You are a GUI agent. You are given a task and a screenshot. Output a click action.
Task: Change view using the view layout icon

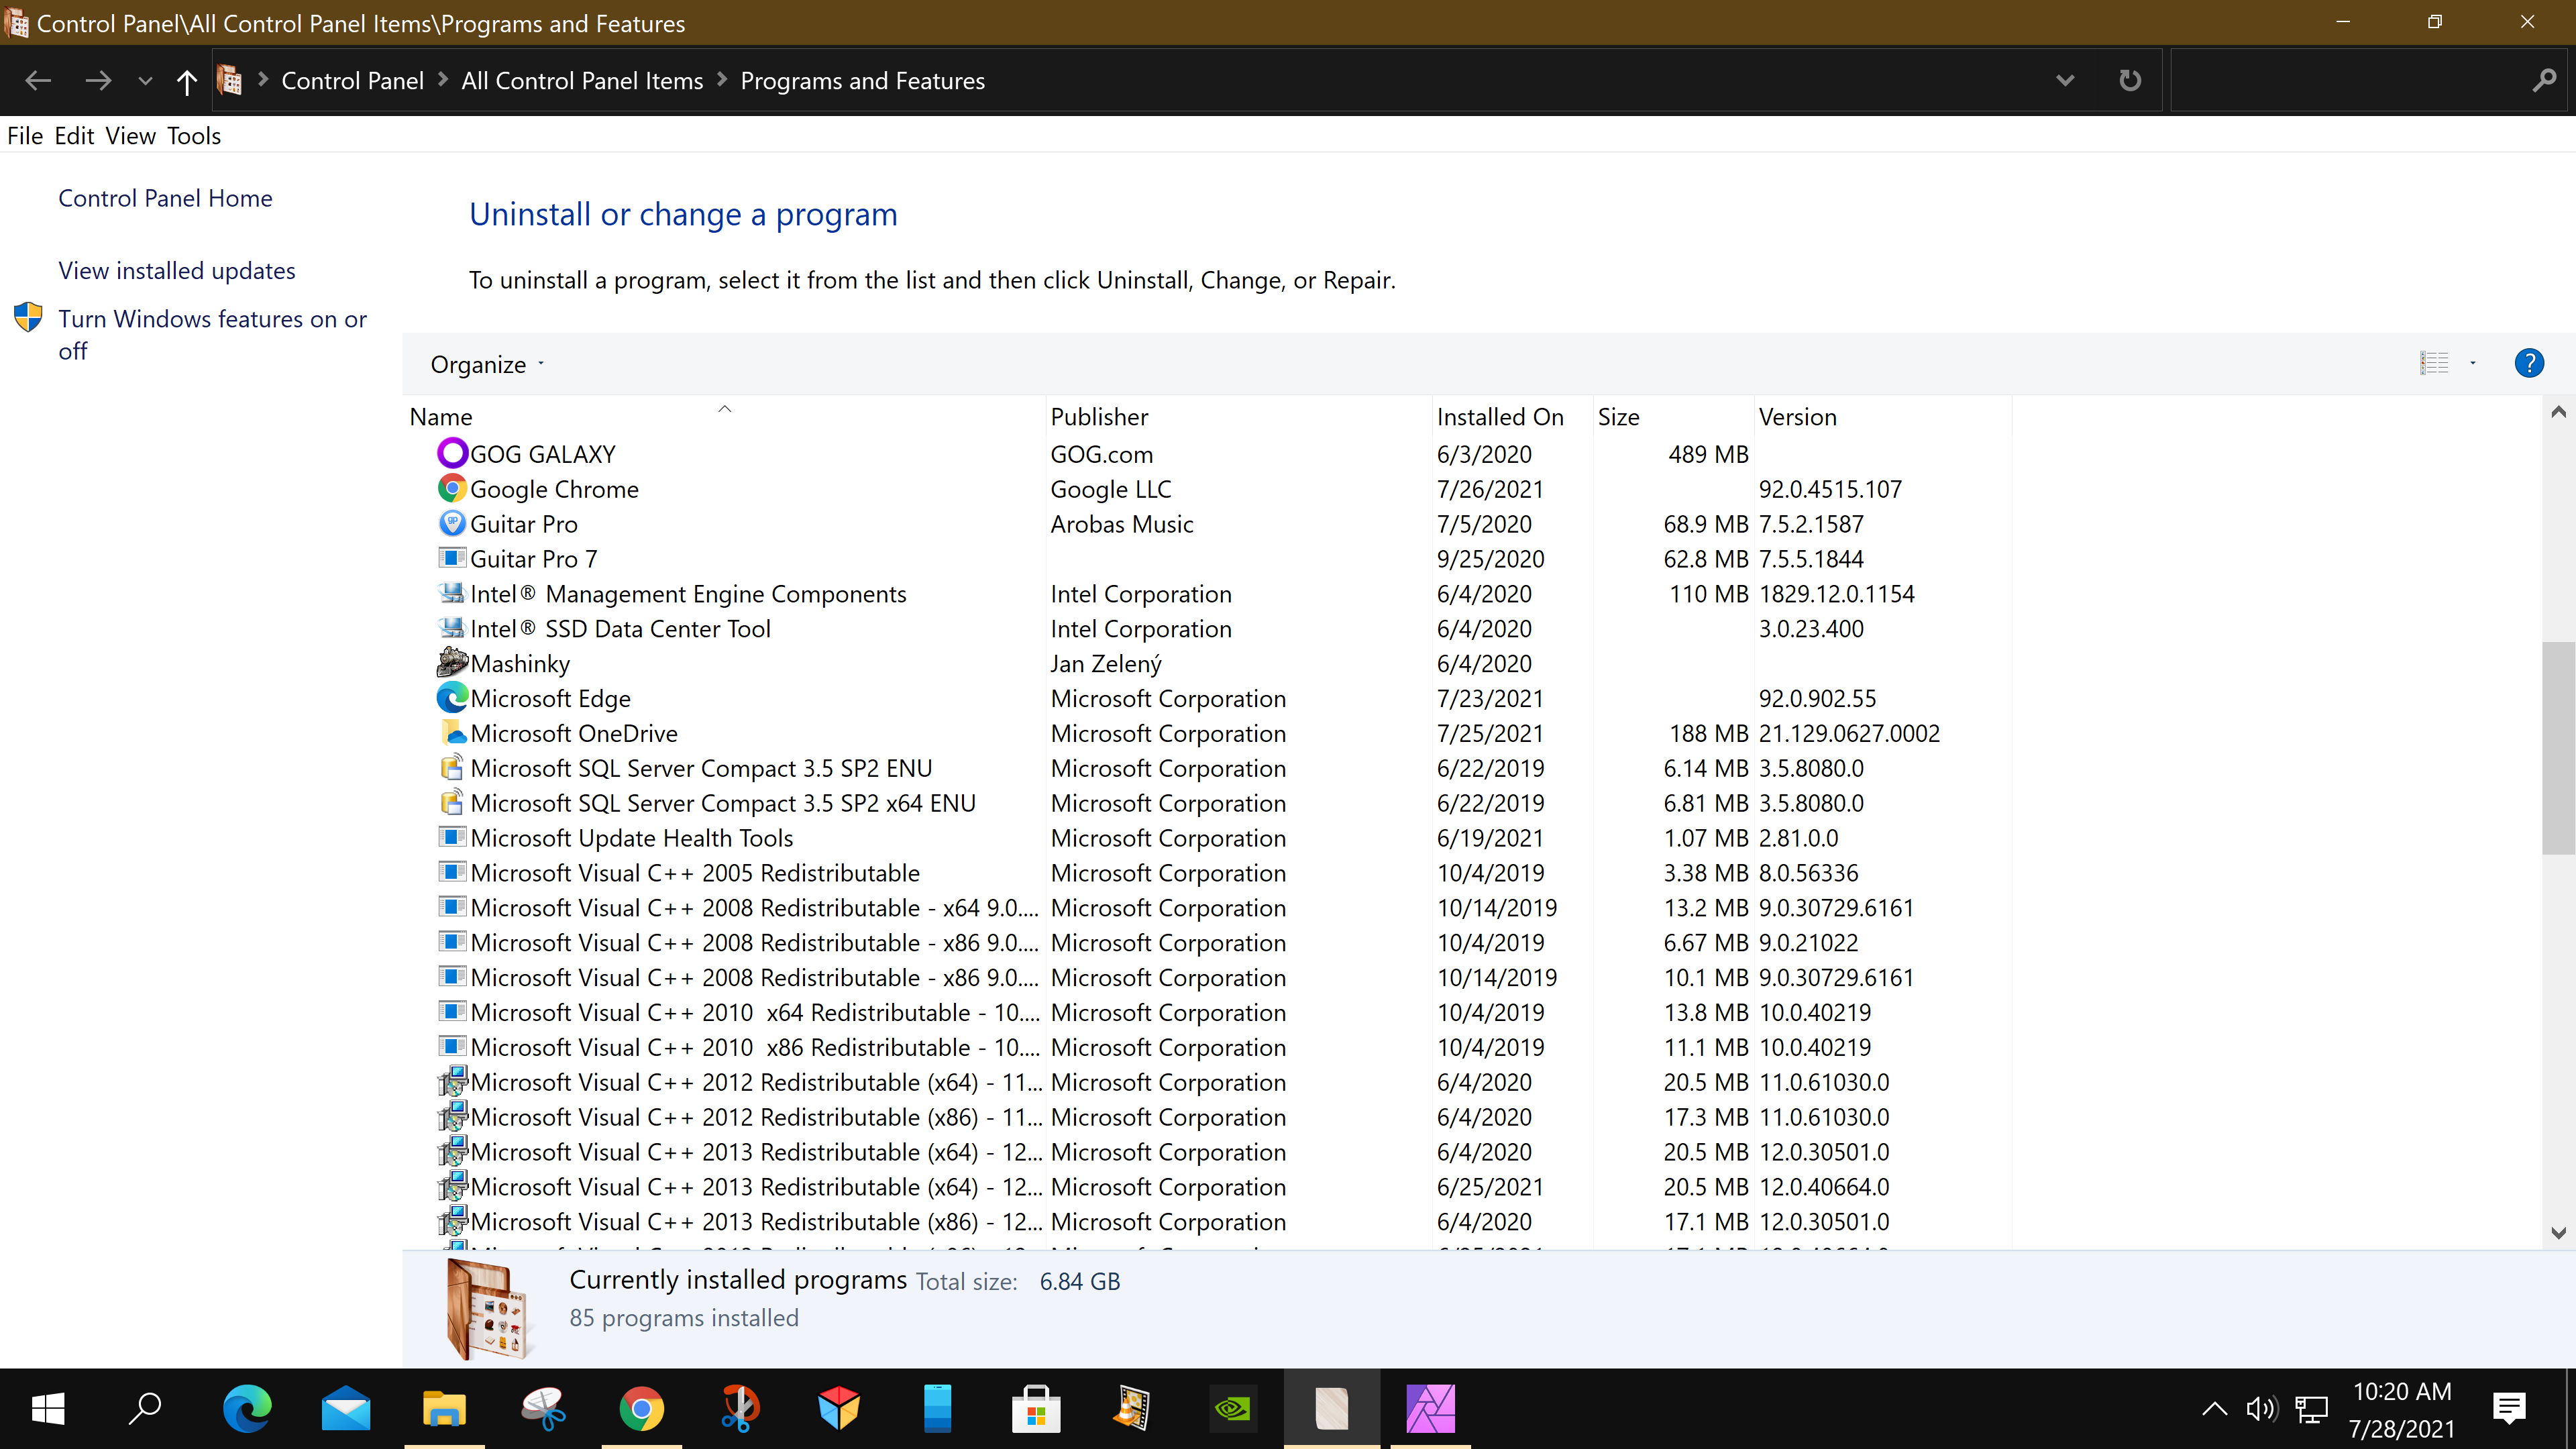pos(2434,363)
